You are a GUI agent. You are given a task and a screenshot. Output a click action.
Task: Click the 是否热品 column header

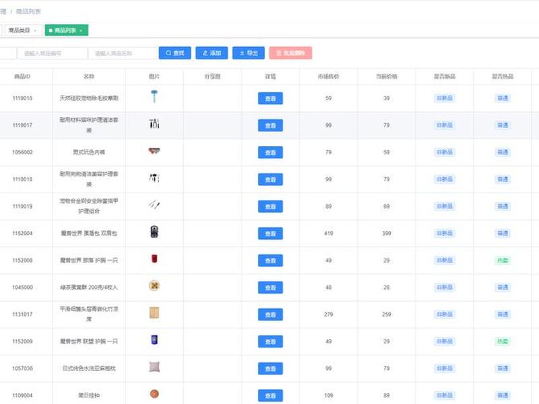(x=503, y=76)
